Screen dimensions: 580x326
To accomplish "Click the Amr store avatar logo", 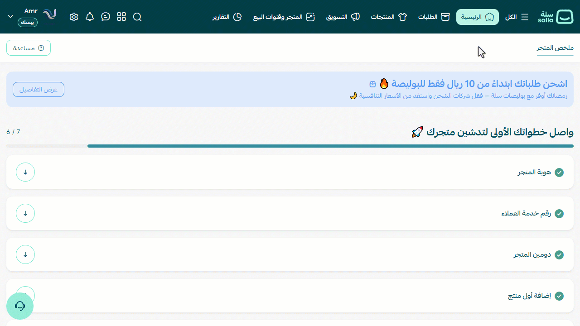I will click(49, 14).
